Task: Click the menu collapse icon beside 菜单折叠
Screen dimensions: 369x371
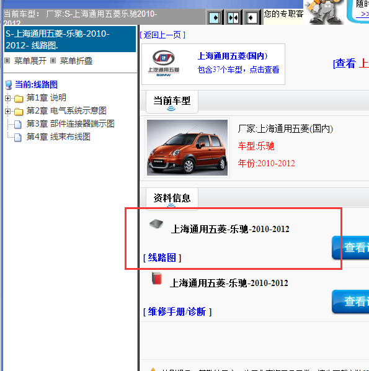Action: [x=53, y=61]
